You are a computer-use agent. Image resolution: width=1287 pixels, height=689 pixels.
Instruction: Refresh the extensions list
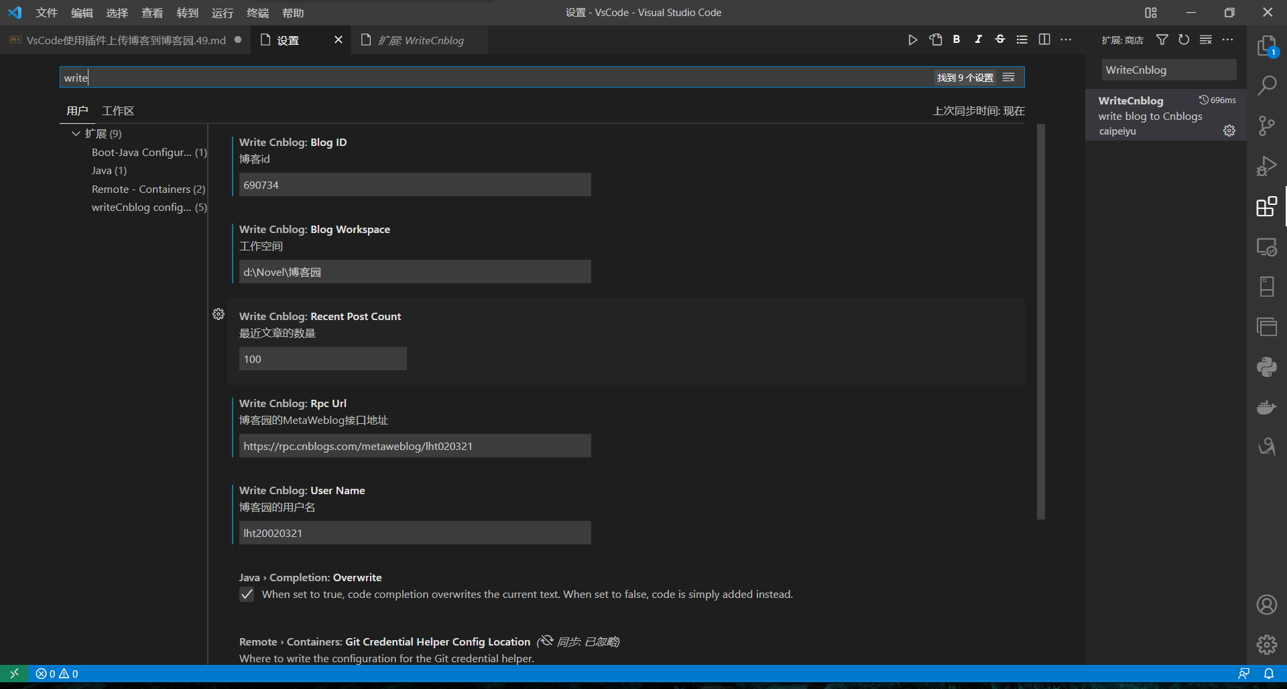click(x=1184, y=40)
